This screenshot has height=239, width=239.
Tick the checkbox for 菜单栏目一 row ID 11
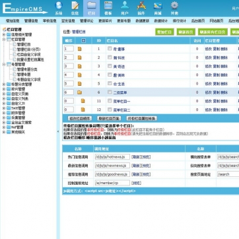click(110, 101)
